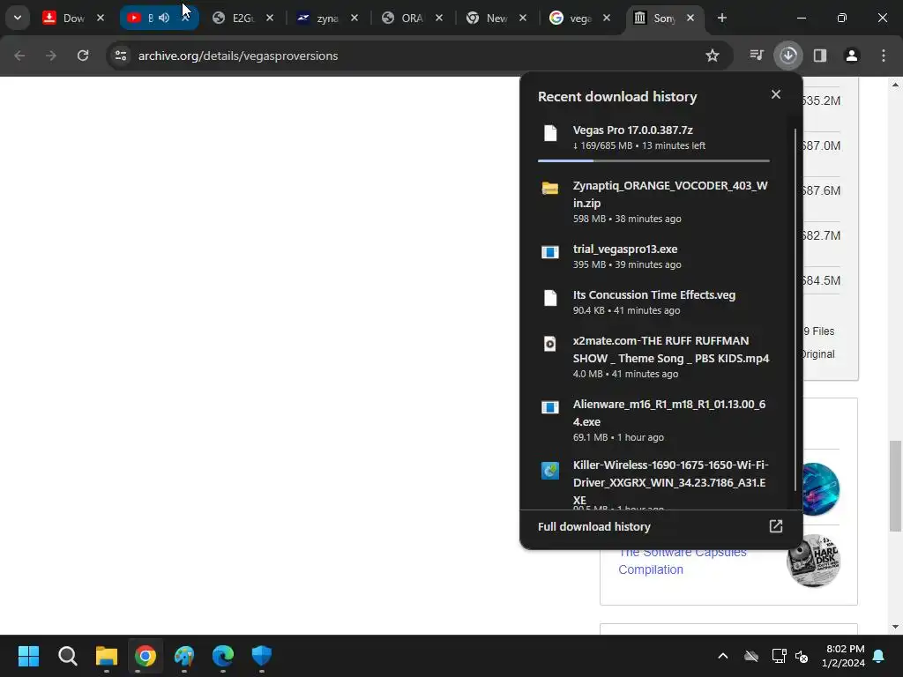Open the RUFF RUFFMAN SHOW mp4 download
Screen dimensions: 903x677
[x=653, y=357]
